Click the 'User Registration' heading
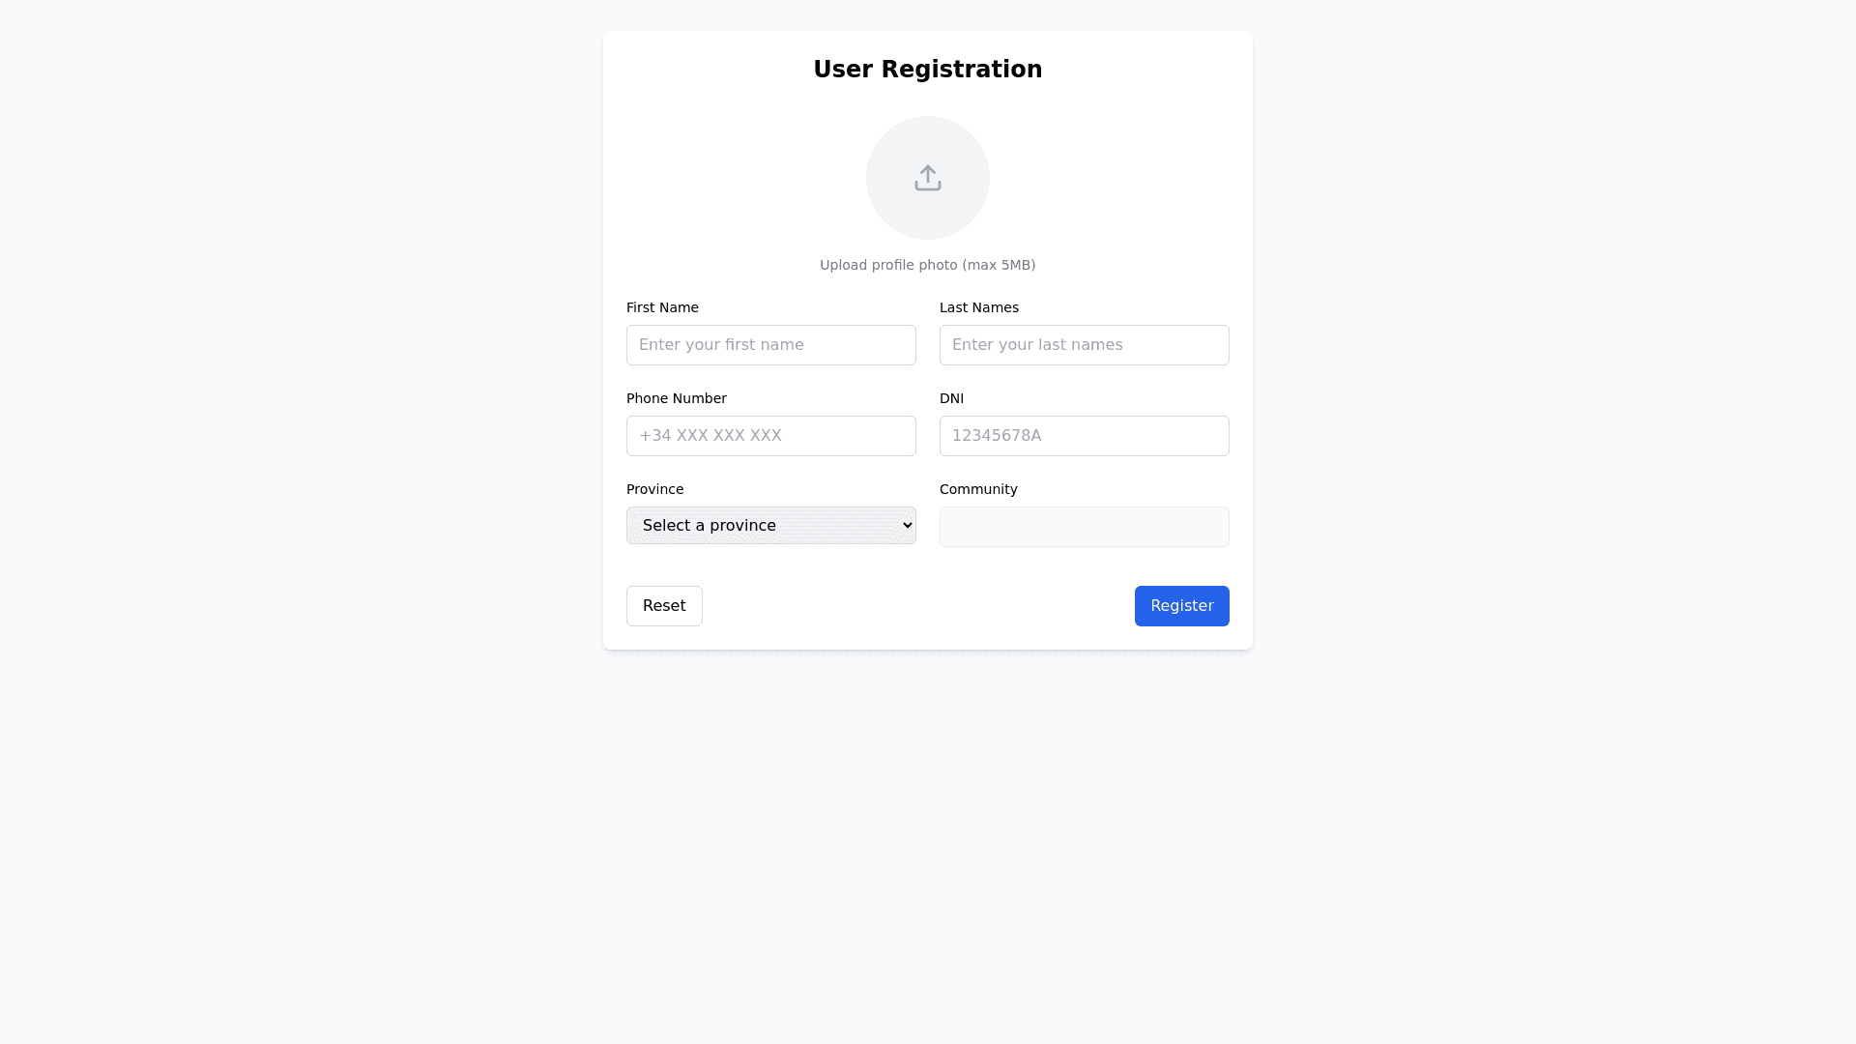1856x1044 pixels. [x=927, y=70]
